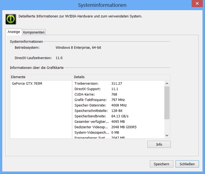Select the Anzeige tab
205x174 pixels.
pos(14,32)
